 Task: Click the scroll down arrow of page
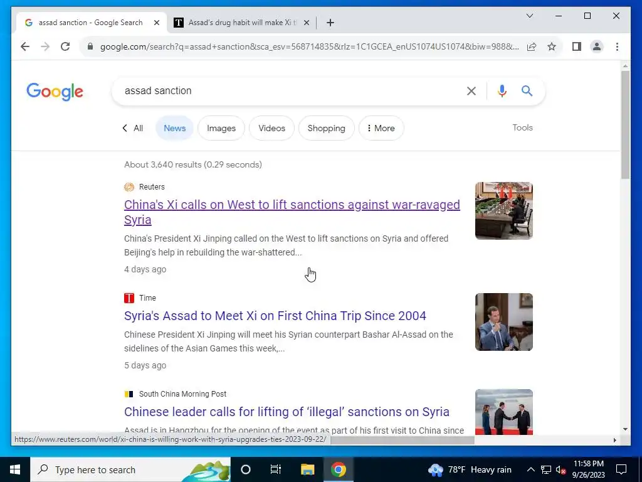click(x=625, y=429)
